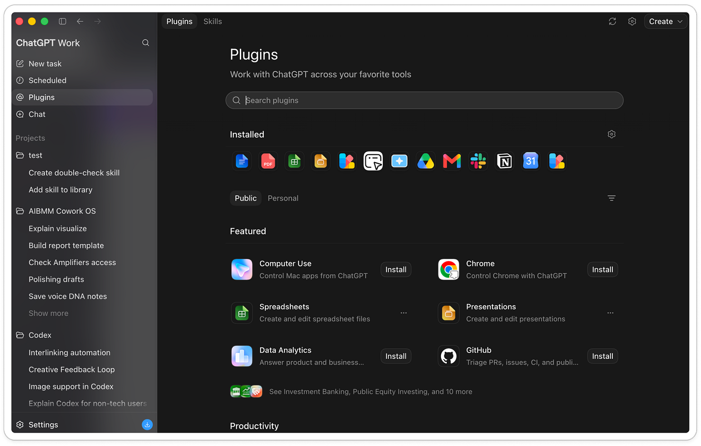The width and height of the screenshot is (701, 446).
Task: Collapse the AIBMM Cowork OS project
Action: (x=20, y=211)
